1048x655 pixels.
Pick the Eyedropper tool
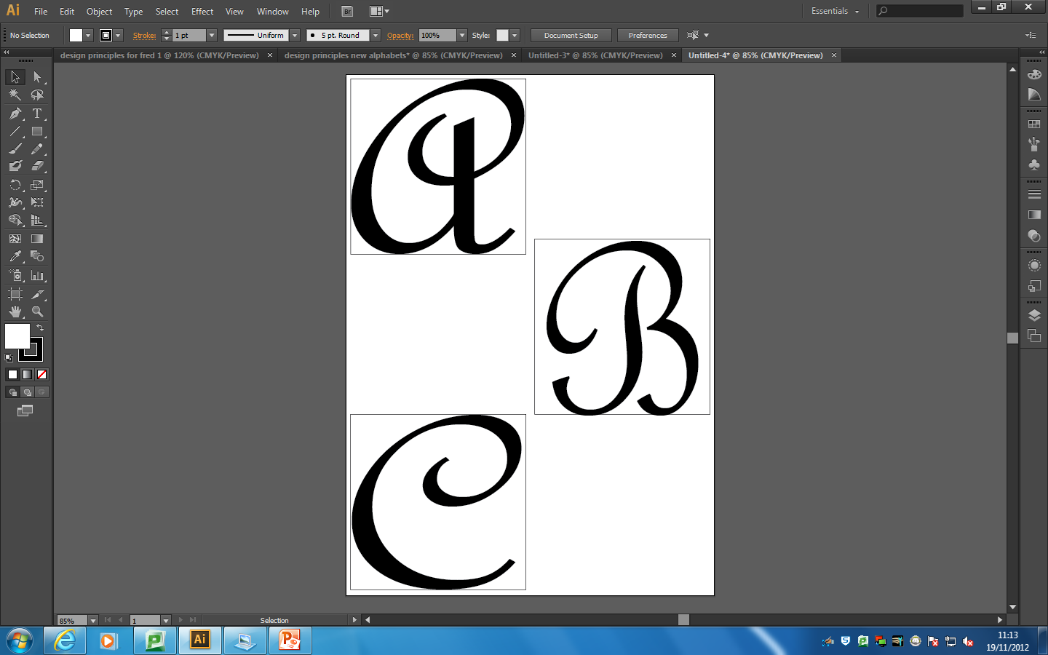tap(15, 256)
